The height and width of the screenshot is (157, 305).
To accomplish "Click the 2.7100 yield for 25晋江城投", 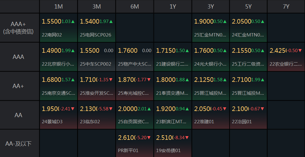I will pos(242,80).
